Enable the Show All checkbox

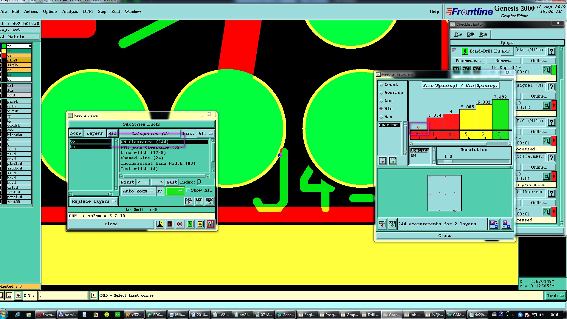click(x=188, y=190)
